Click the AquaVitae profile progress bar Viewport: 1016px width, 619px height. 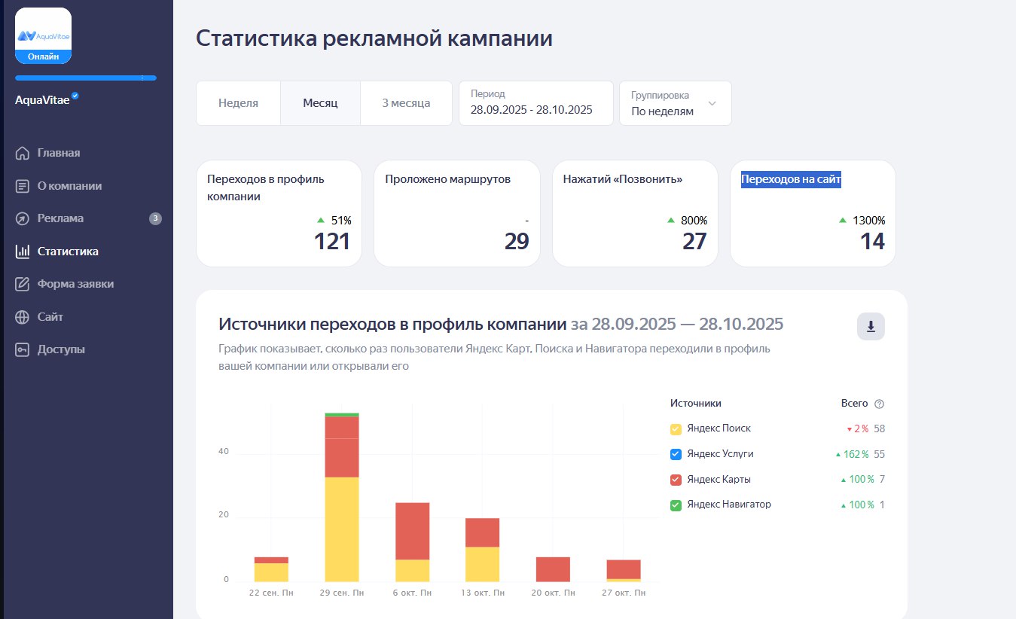tap(85, 78)
